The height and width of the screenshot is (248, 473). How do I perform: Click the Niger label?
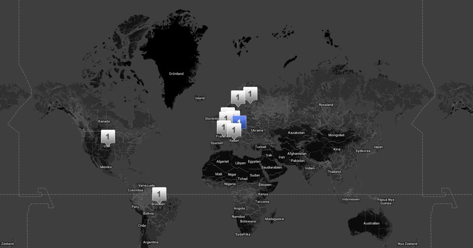point(232,174)
